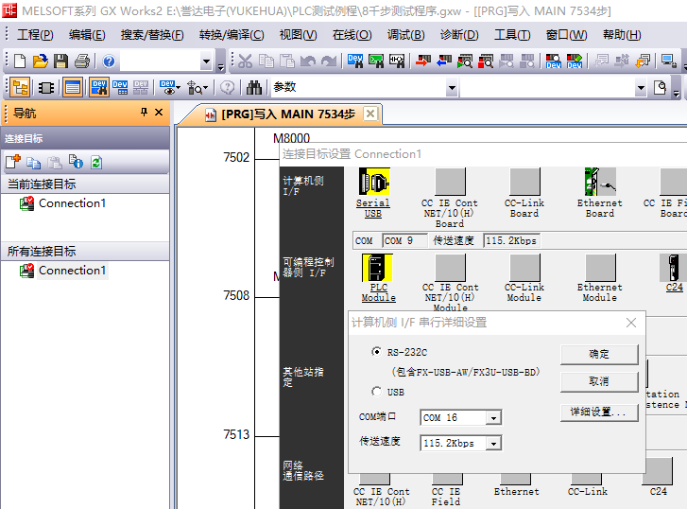Save the project with the floppy disk icon
Image resolution: width=687 pixels, height=509 pixels.
60,61
